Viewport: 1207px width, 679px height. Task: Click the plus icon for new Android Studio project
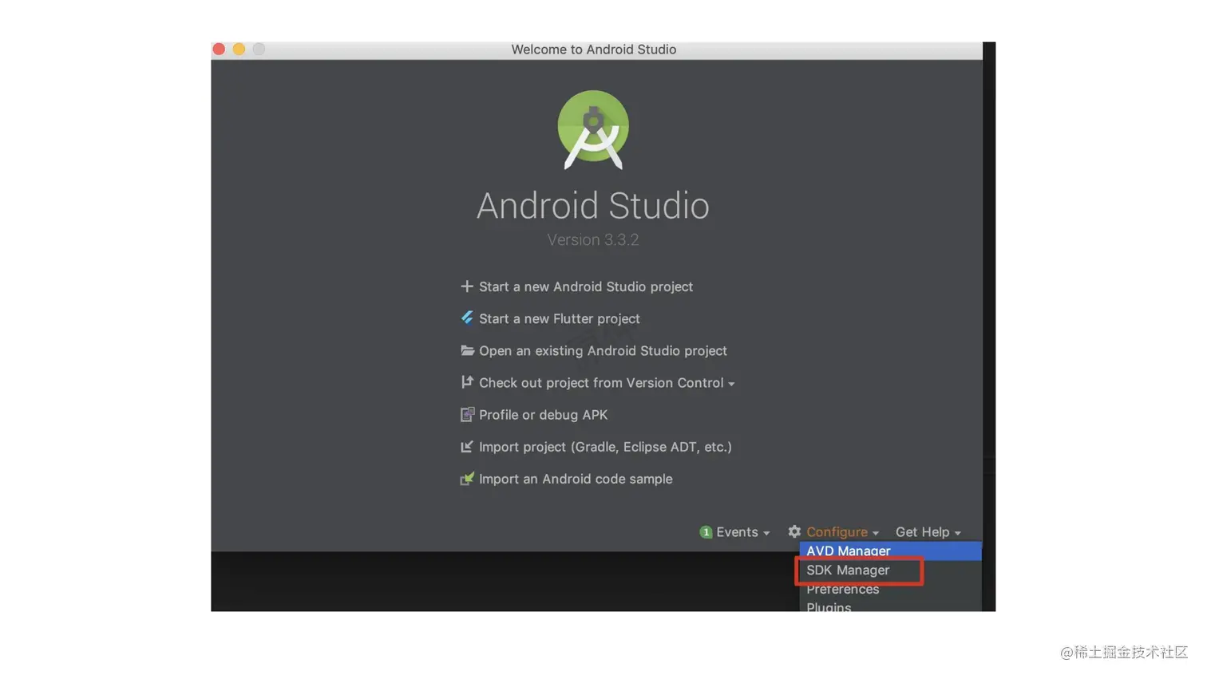coord(467,286)
